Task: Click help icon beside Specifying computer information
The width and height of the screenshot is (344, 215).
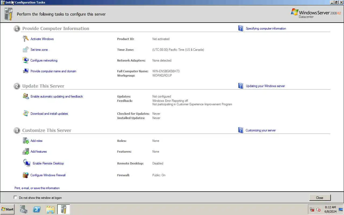Action: tap(241, 28)
